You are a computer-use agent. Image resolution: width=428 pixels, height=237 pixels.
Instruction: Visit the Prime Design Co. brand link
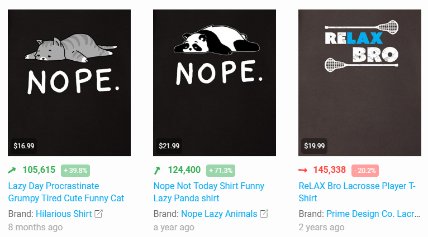coord(373,214)
